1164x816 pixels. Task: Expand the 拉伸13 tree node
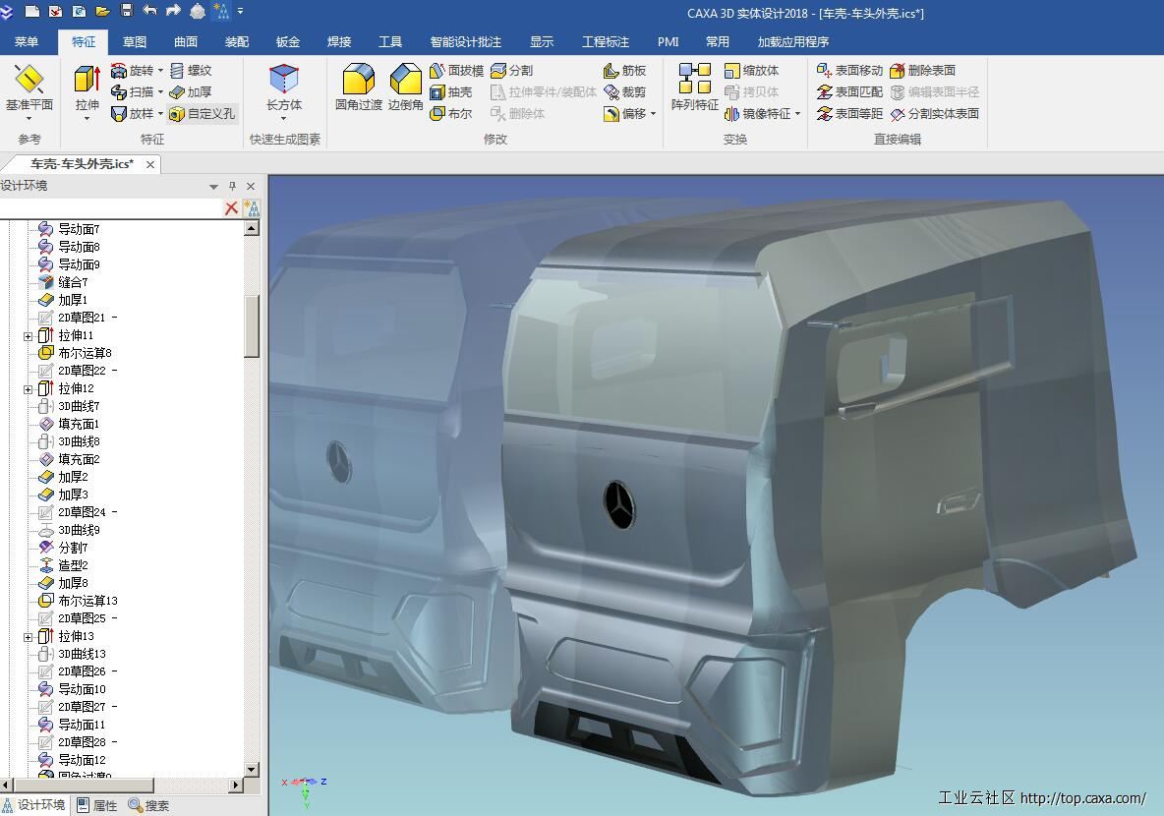[29, 637]
